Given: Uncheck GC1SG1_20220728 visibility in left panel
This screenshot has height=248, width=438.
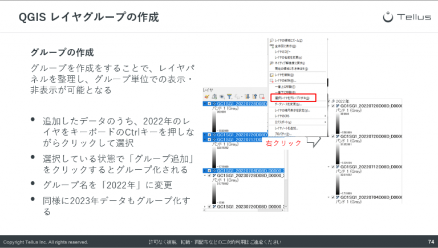Looking at the screenshot, I should [209, 104].
